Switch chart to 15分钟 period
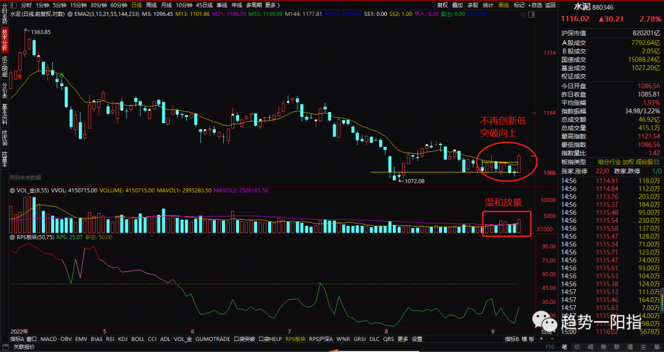 pyautogui.click(x=78, y=5)
